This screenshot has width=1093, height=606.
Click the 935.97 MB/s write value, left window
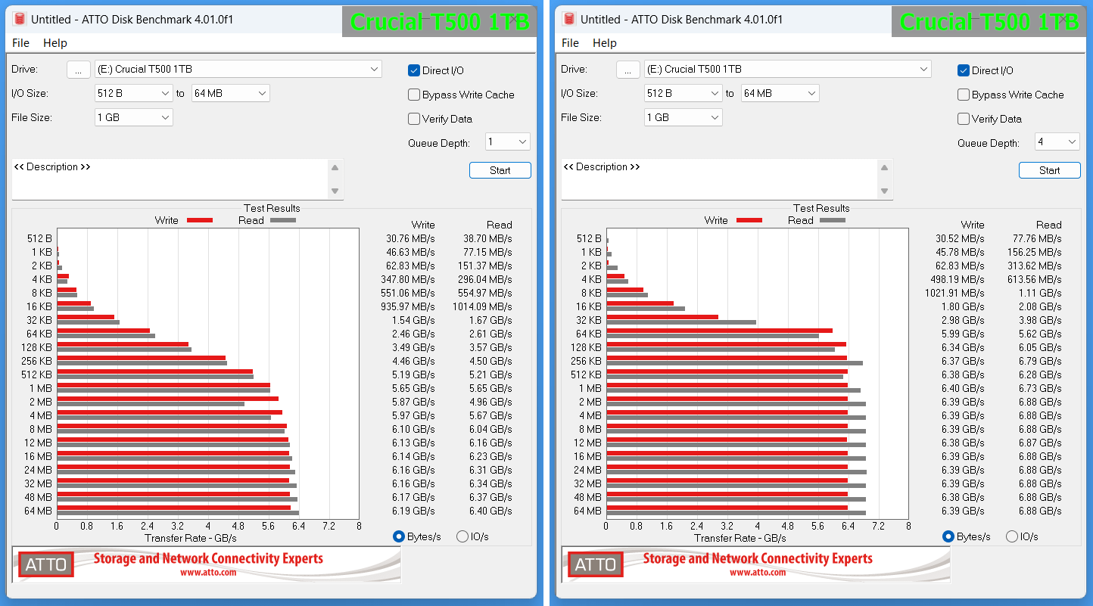click(x=407, y=306)
